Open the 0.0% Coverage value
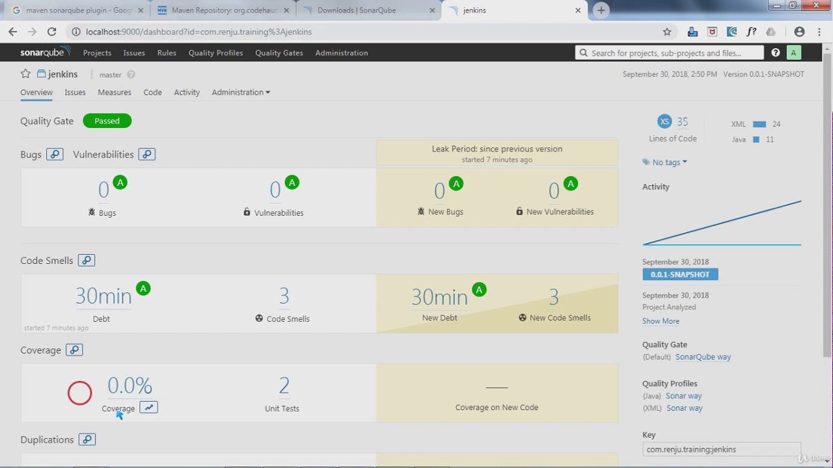833x468 pixels. 130,385
